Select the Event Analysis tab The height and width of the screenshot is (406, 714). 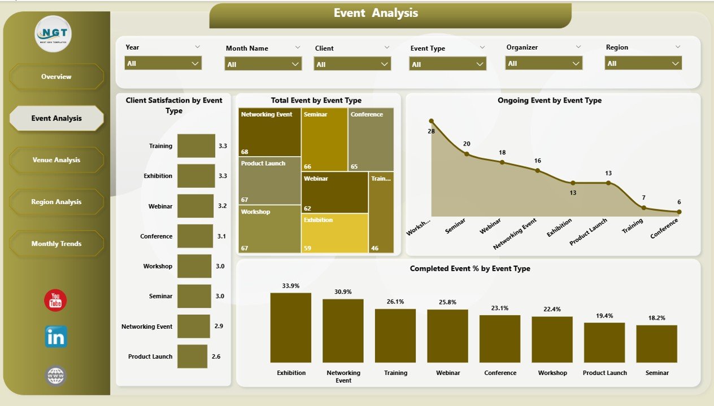point(56,118)
